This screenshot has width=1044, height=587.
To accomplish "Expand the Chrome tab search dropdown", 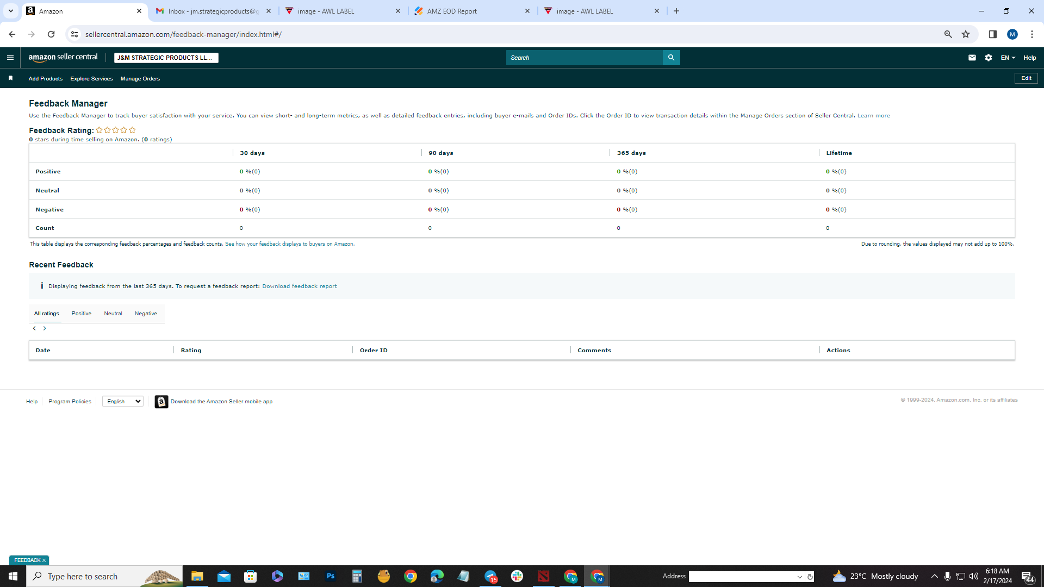I will click(x=10, y=11).
